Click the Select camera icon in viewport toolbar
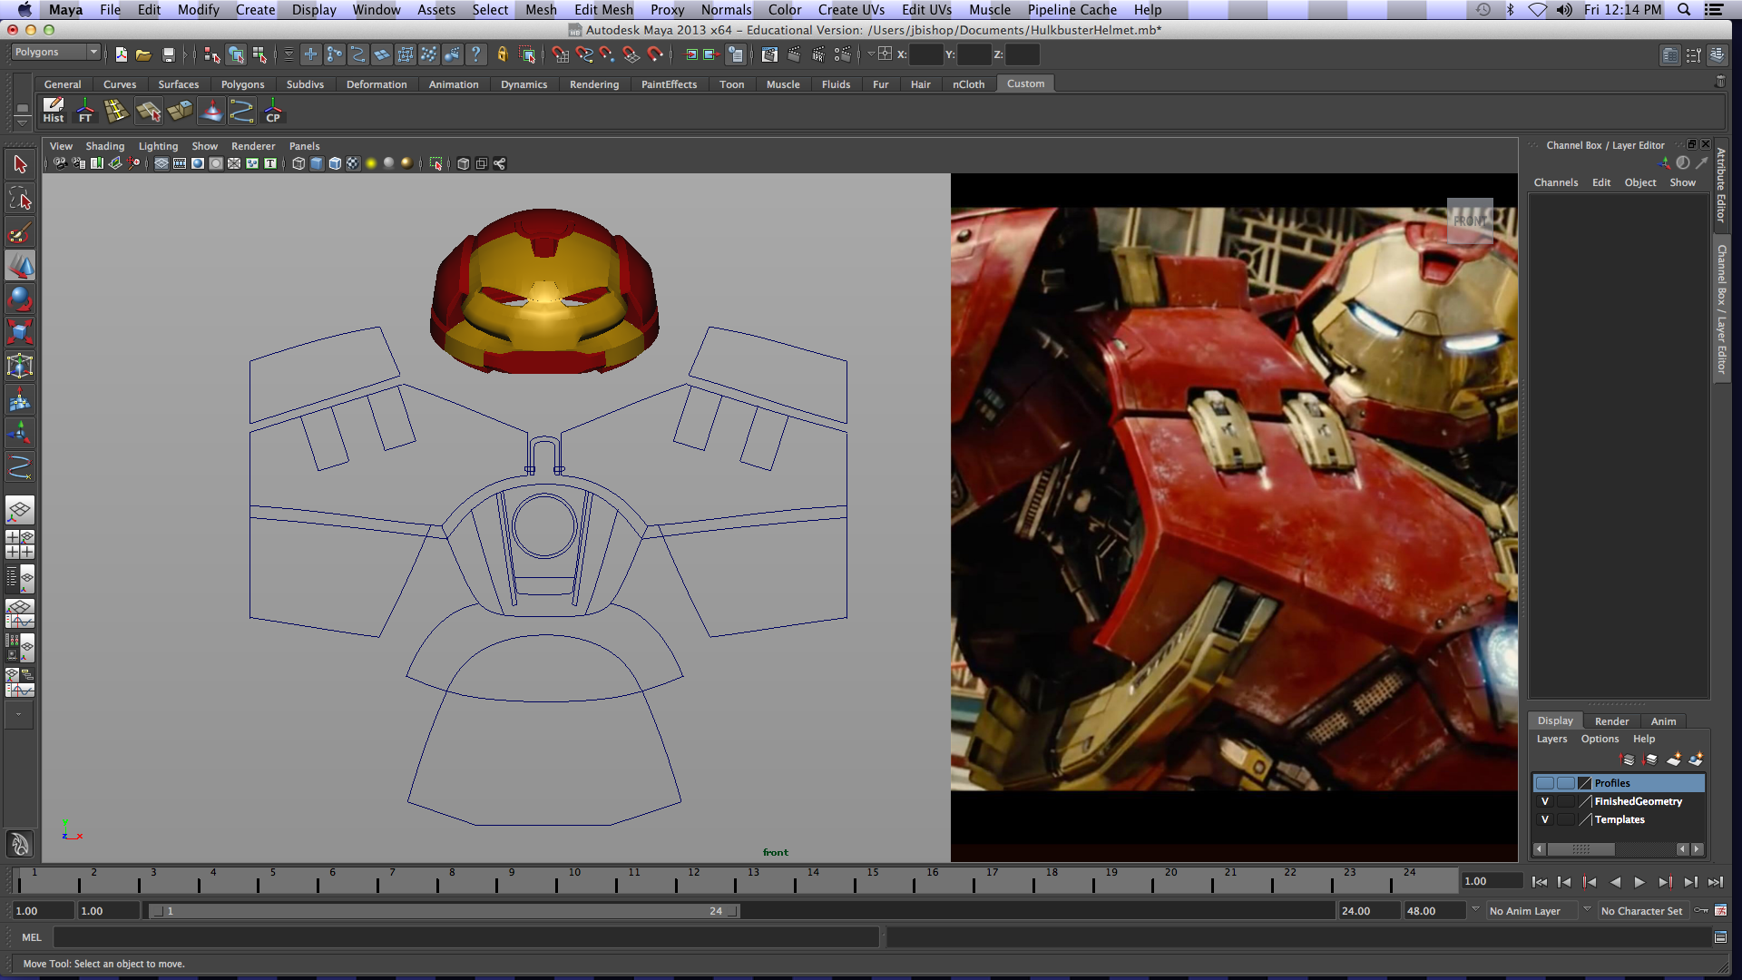Screen dimensions: 1742x980 coord(59,163)
